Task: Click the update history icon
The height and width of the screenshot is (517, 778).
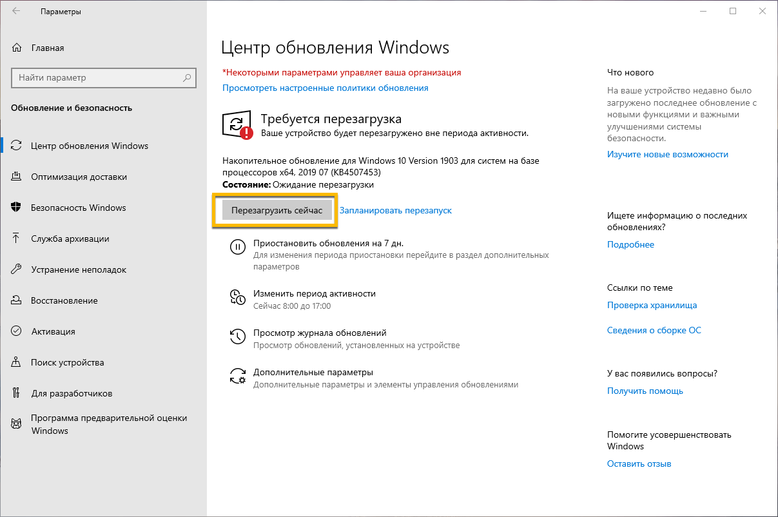Action: pos(238,337)
